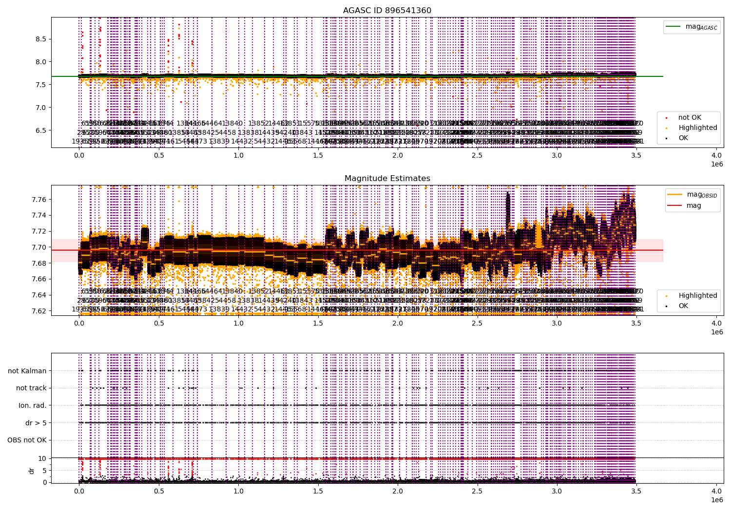Click the '1e6' offset label under bottom plot

[x=716, y=500]
